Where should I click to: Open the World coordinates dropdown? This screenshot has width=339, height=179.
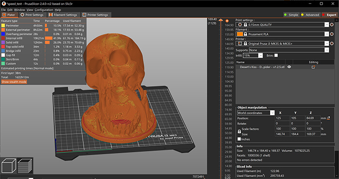coord(256,113)
